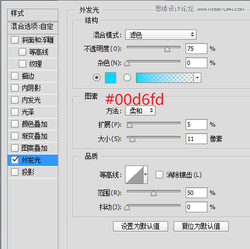Click the 范围 slider handle
Image resolution: width=250 pixels, height=249 pixels.
pos(153,193)
